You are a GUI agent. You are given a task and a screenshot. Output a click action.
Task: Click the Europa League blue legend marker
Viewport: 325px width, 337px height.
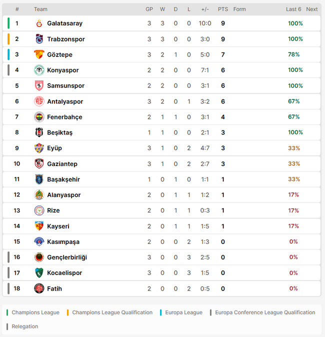pyautogui.click(x=161, y=312)
